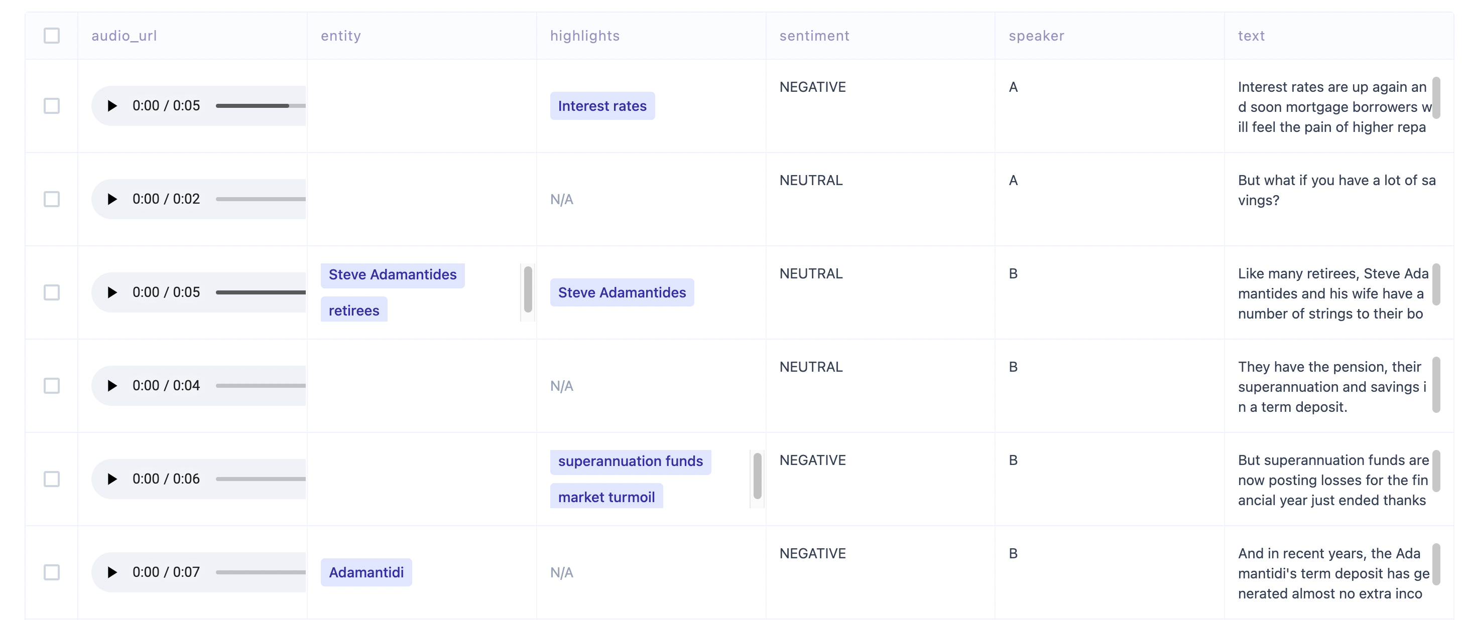Click the sentiment column header
The width and height of the screenshot is (1466, 620).
(814, 36)
